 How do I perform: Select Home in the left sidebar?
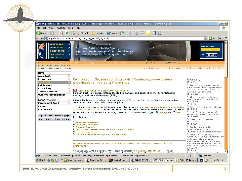(x=54, y=73)
